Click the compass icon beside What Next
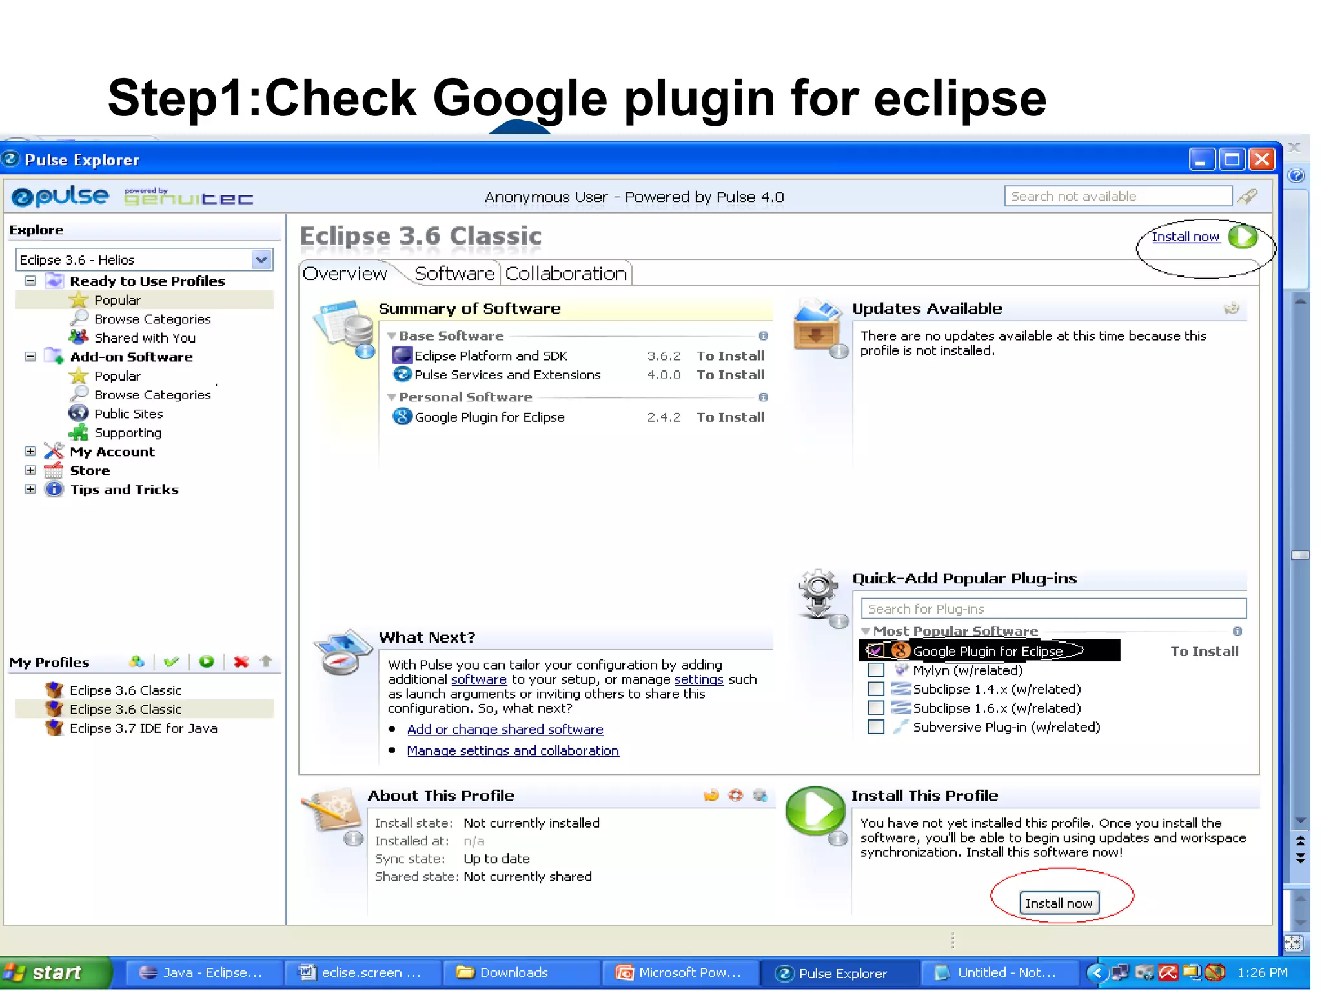 [343, 652]
